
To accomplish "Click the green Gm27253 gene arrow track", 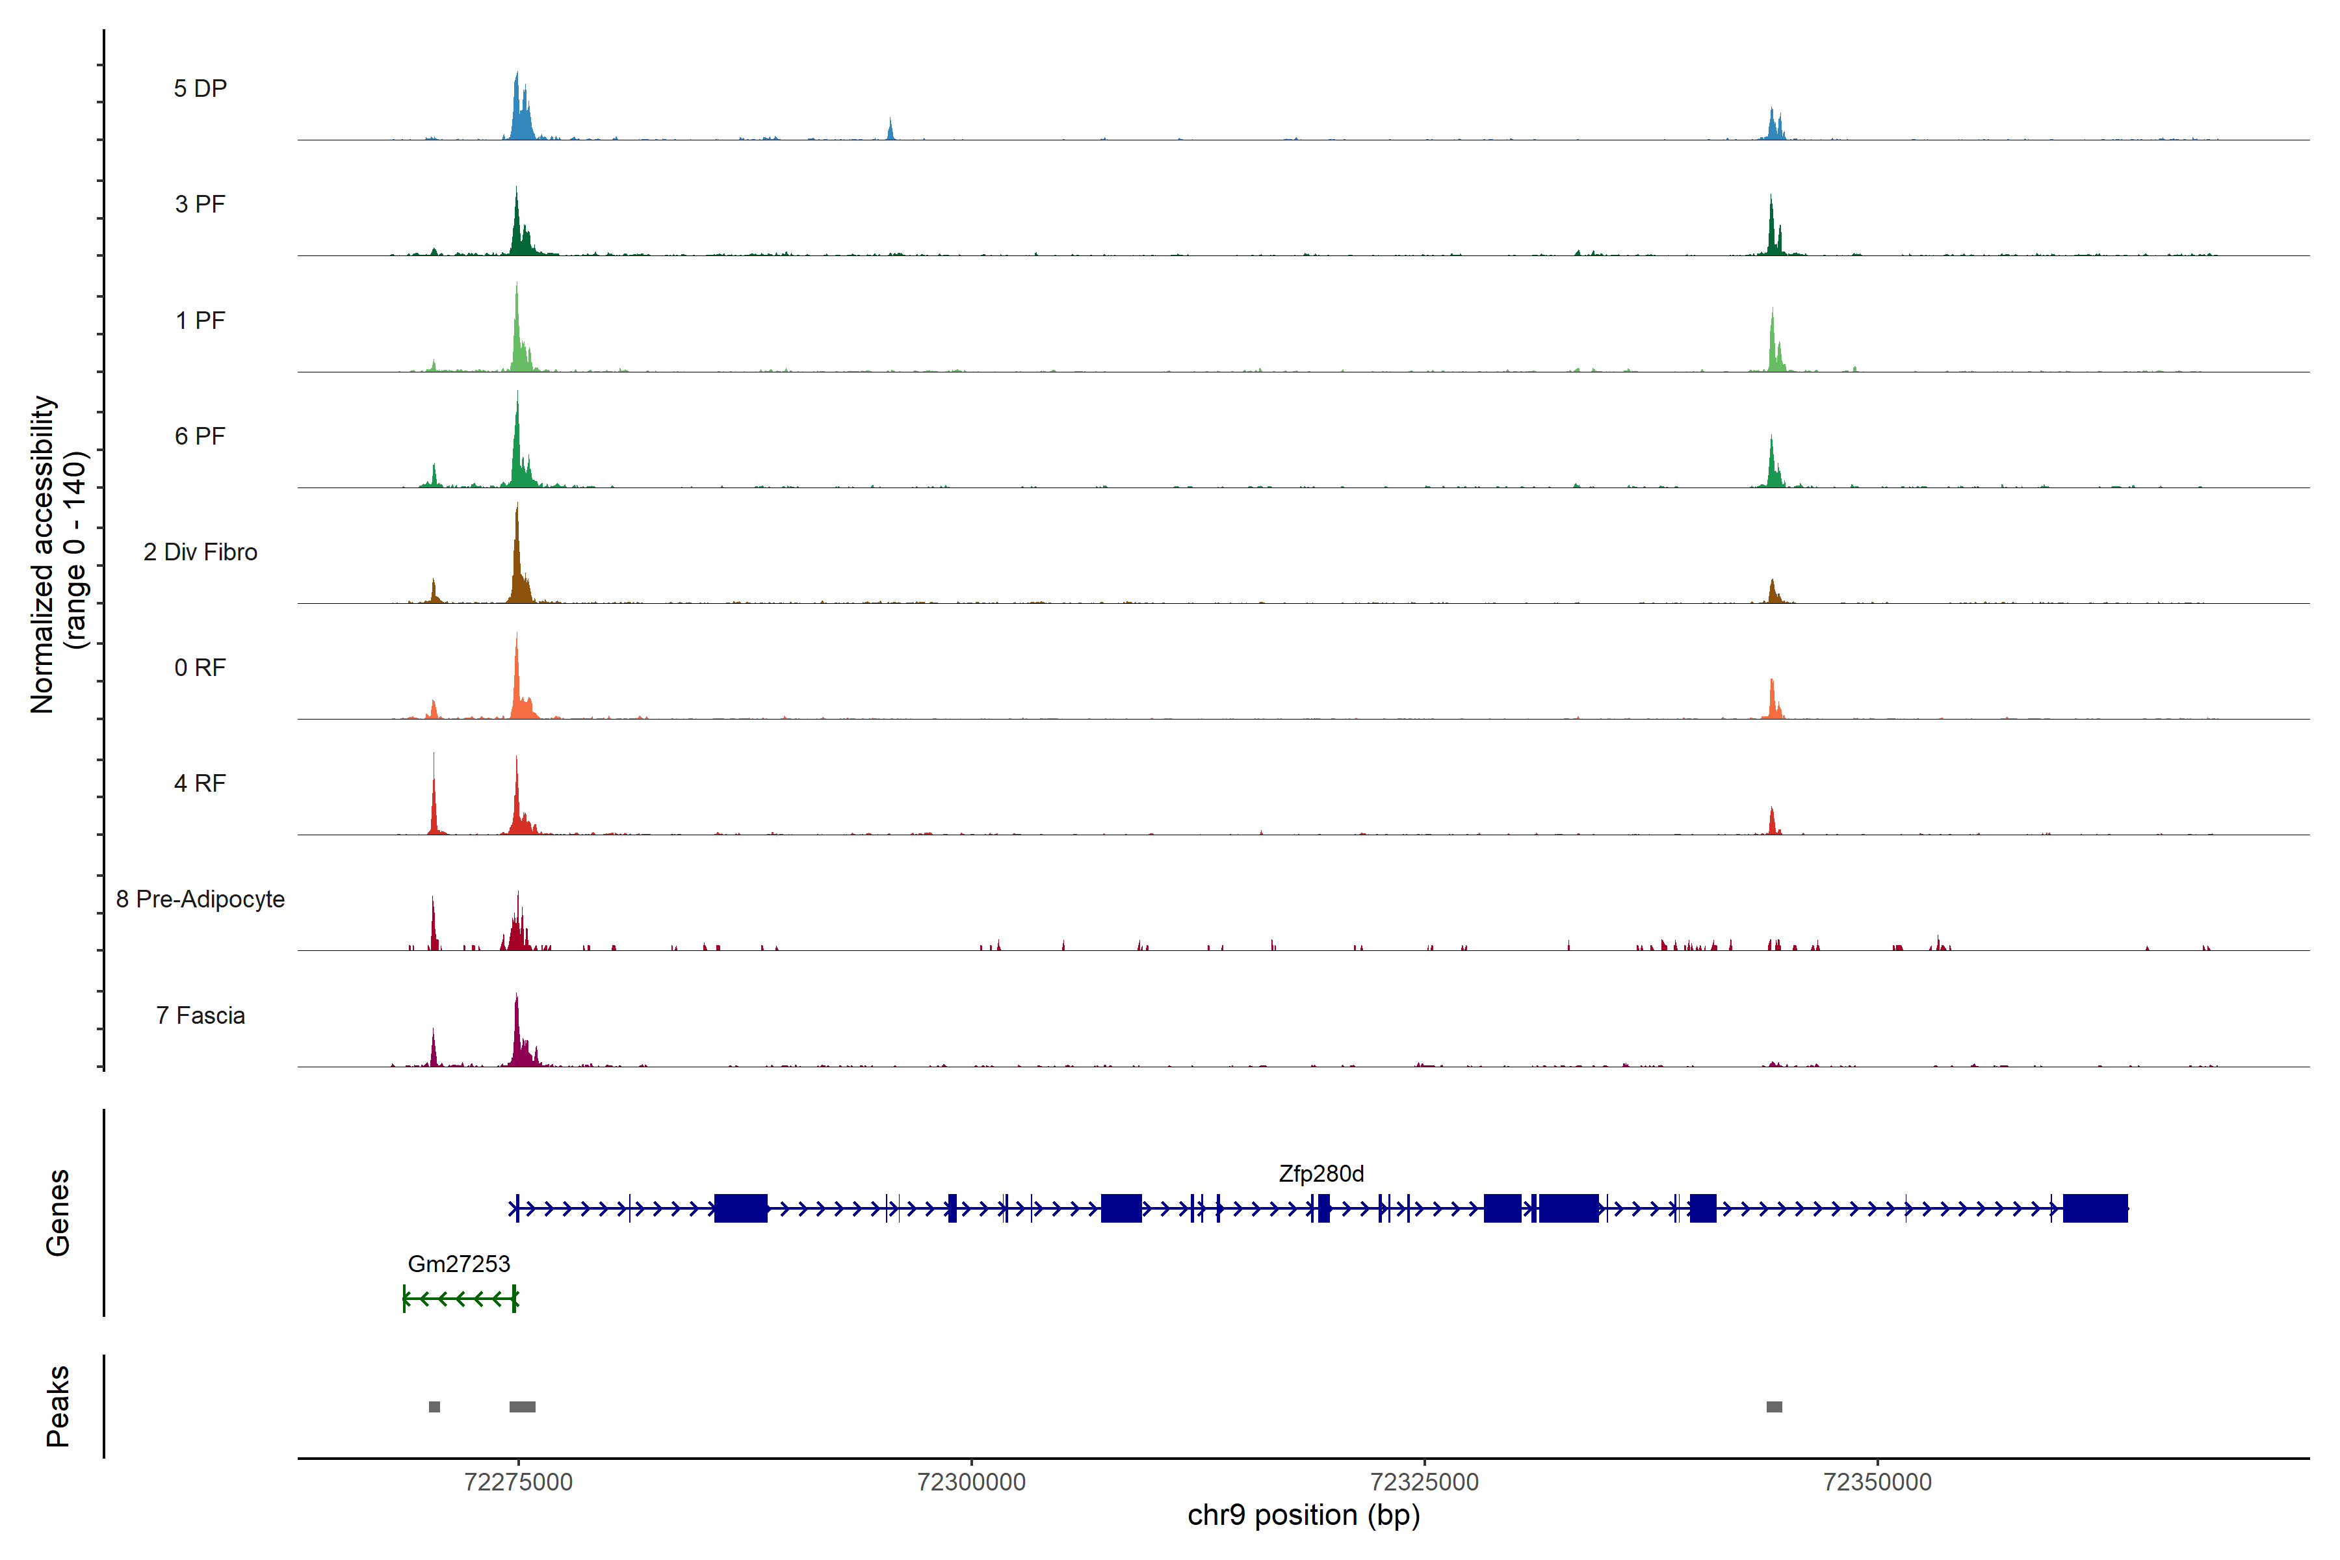I will [x=460, y=1298].
